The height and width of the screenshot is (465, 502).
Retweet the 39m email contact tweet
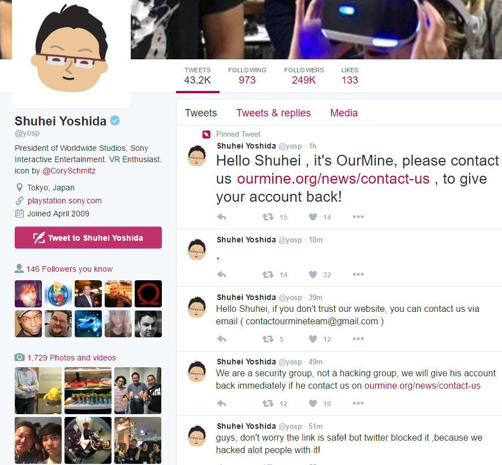[268, 339]
